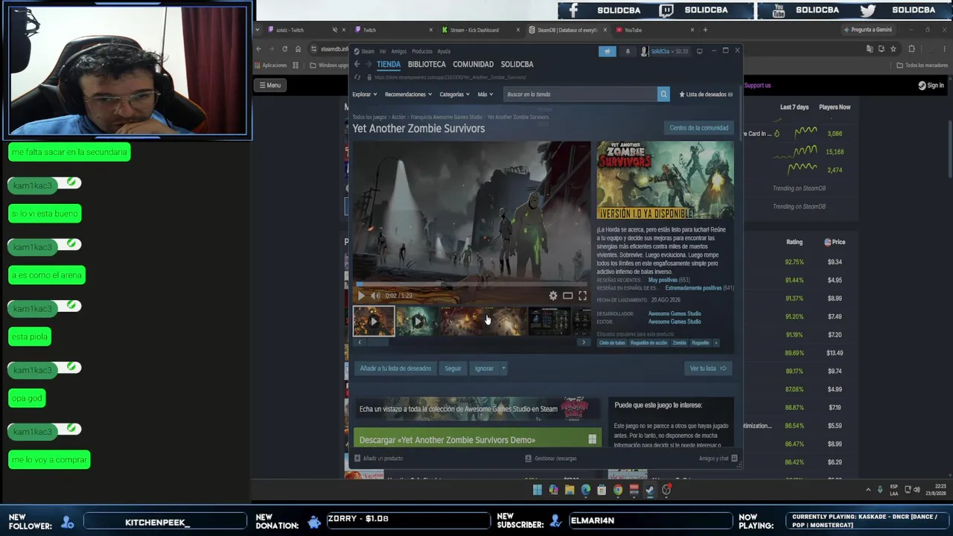The height and width of the screenshot is (536, 953).
Task: Focus the Buscar en la tienda field
Action: coord(581,94)
